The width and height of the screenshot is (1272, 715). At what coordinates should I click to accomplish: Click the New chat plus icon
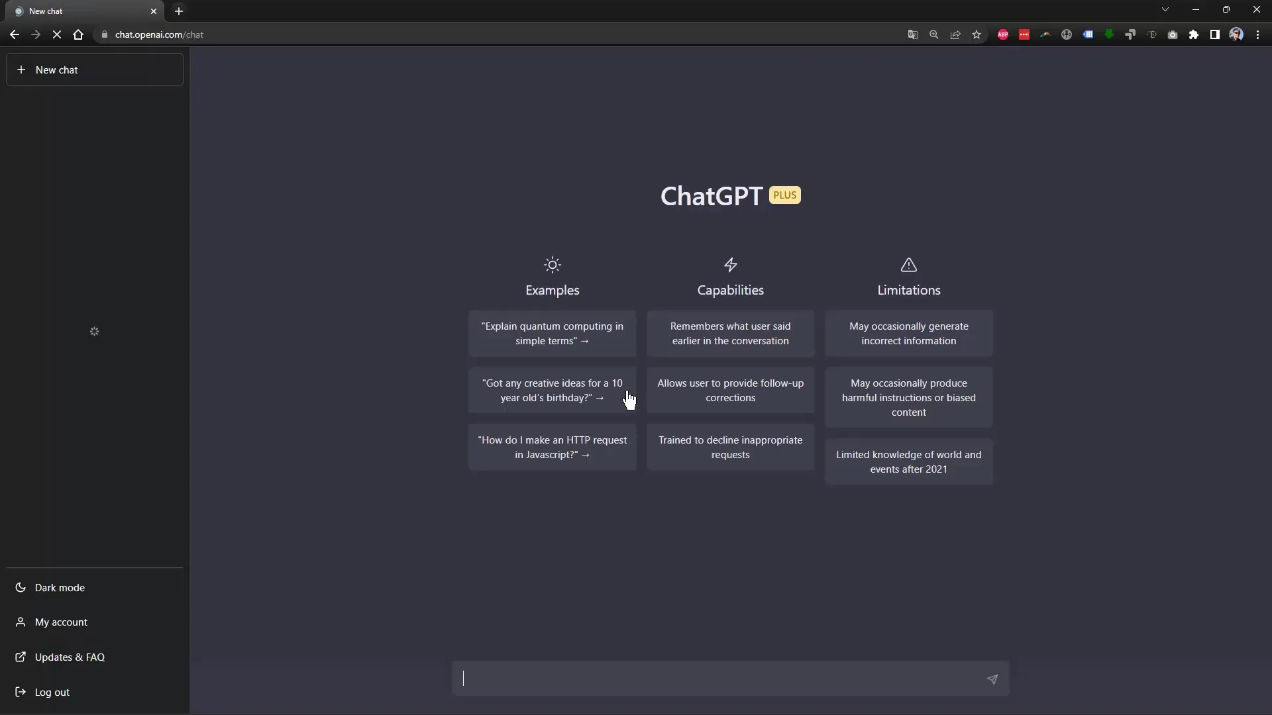[21, 70]
